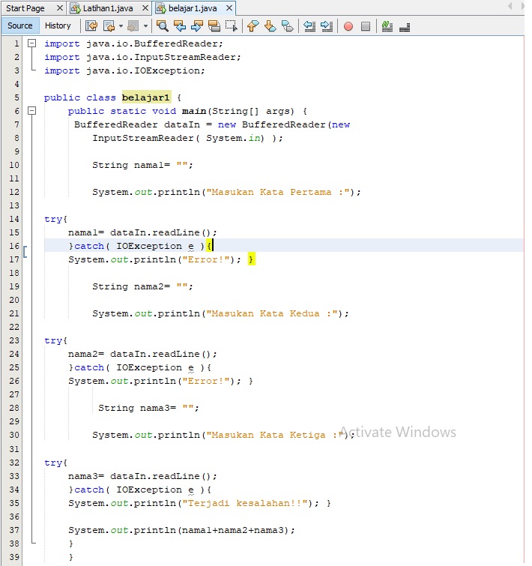Click "nama3= dataIn.readLine();" on line 33
This screenshot has height=566, width=532.
(143, 476)
